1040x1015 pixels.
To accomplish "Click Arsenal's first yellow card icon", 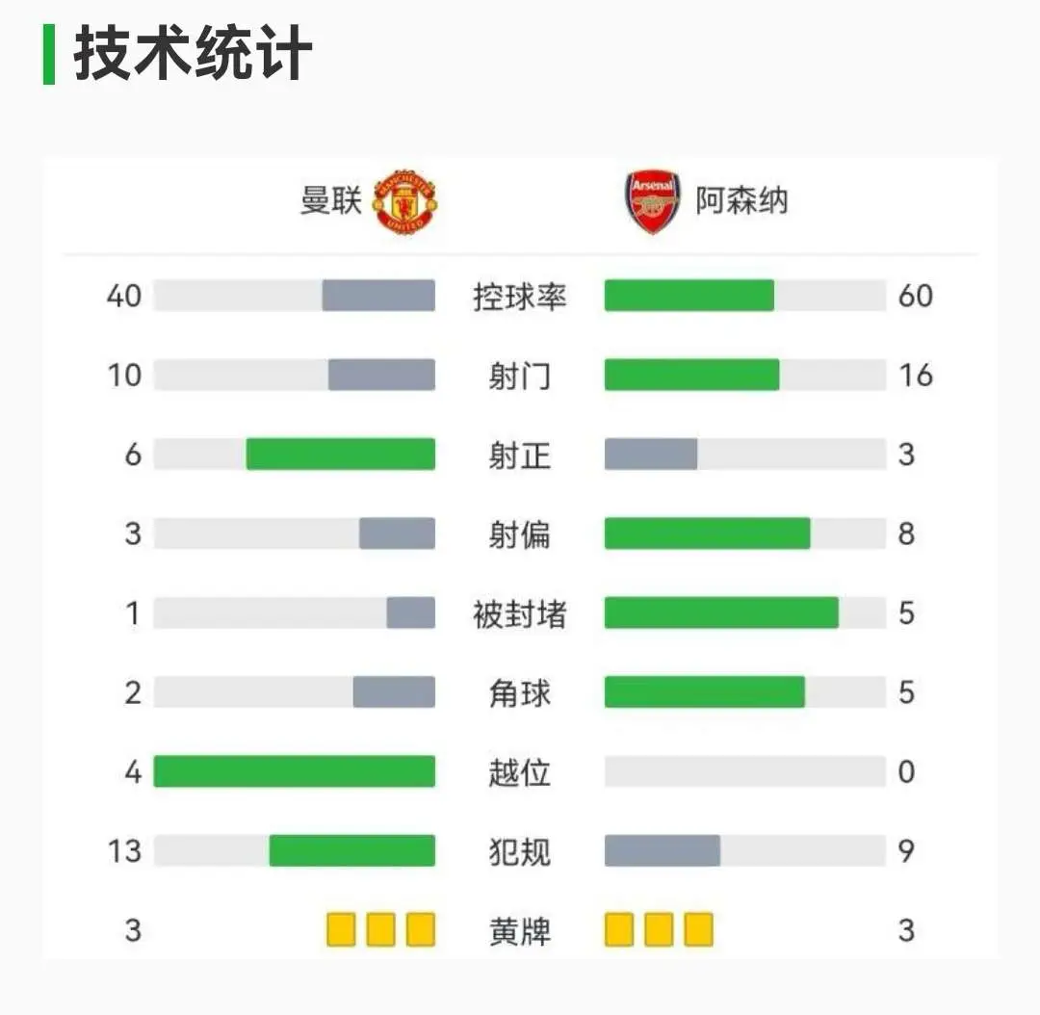I will [x=619, y=929].
